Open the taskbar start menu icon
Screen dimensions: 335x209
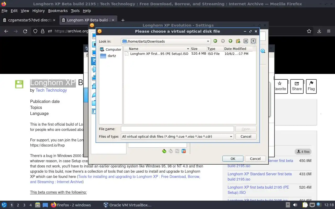point(4,205)
